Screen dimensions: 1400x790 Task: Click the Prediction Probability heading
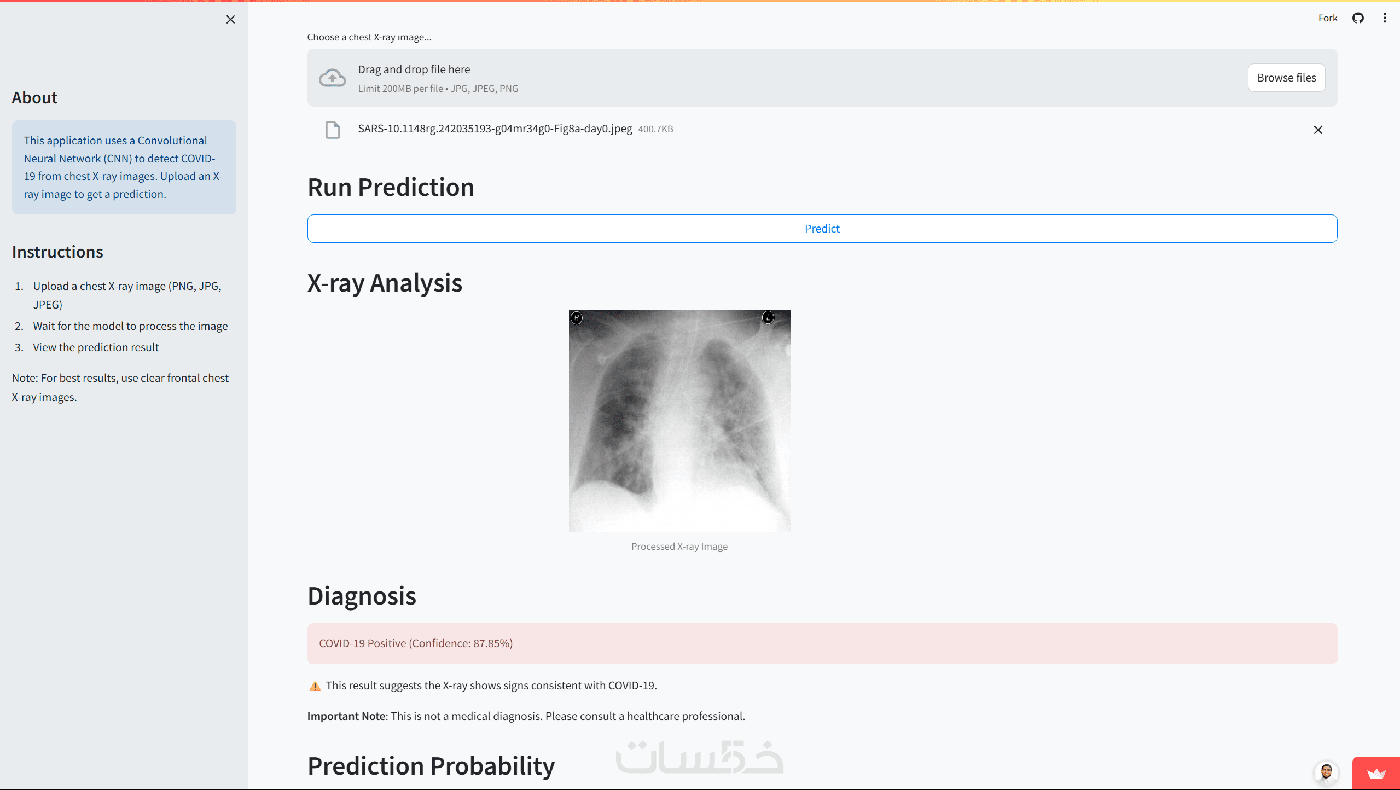pos(431,766)
